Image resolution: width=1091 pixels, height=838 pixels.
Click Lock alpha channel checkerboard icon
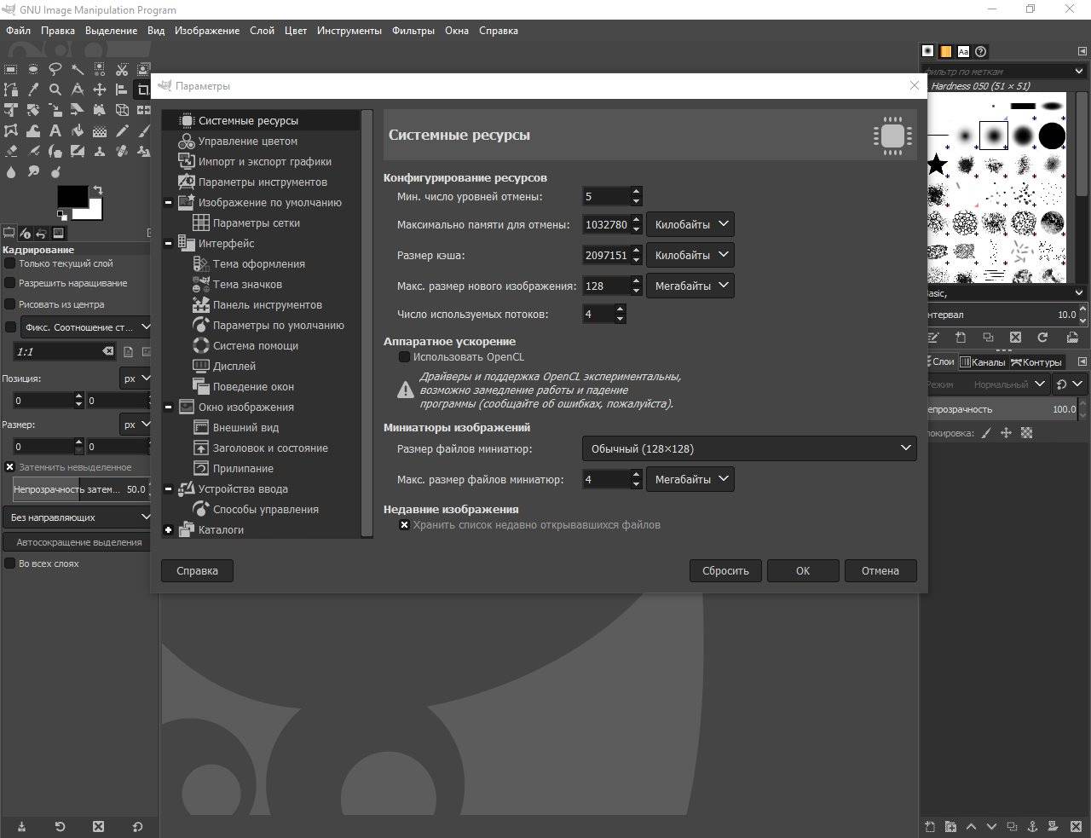click(x=1026, y=433)
